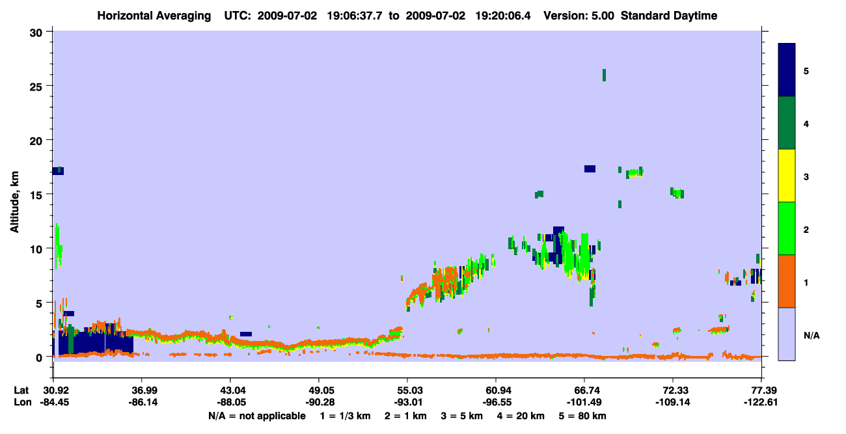Click the colorbar label 3
This screenshot has height=434, width=846.
(806, 177)
